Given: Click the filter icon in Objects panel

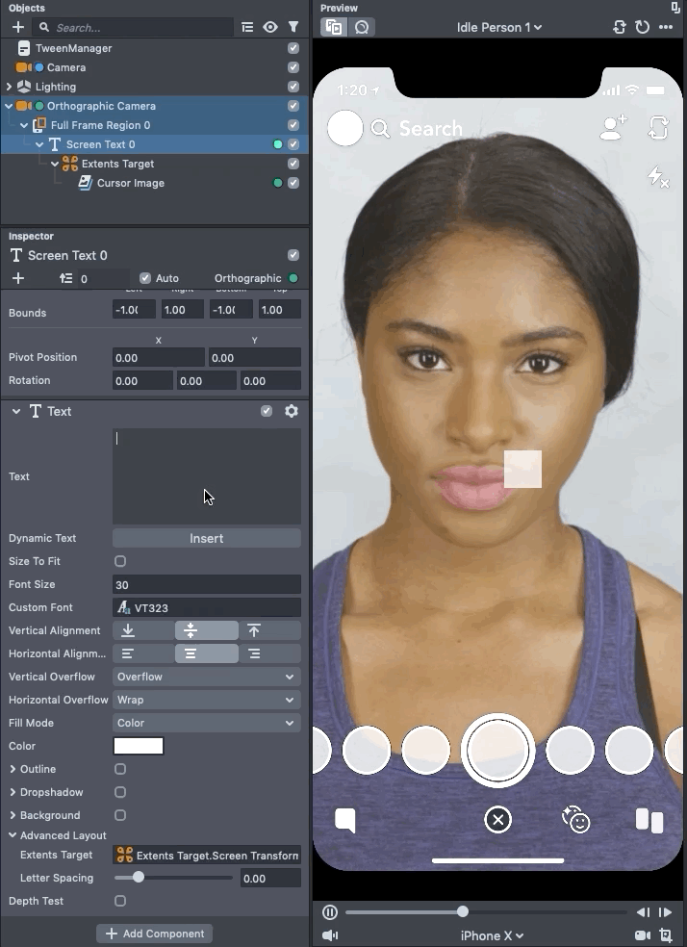Looking at the screenshot, I should click(x=293, y=28).
